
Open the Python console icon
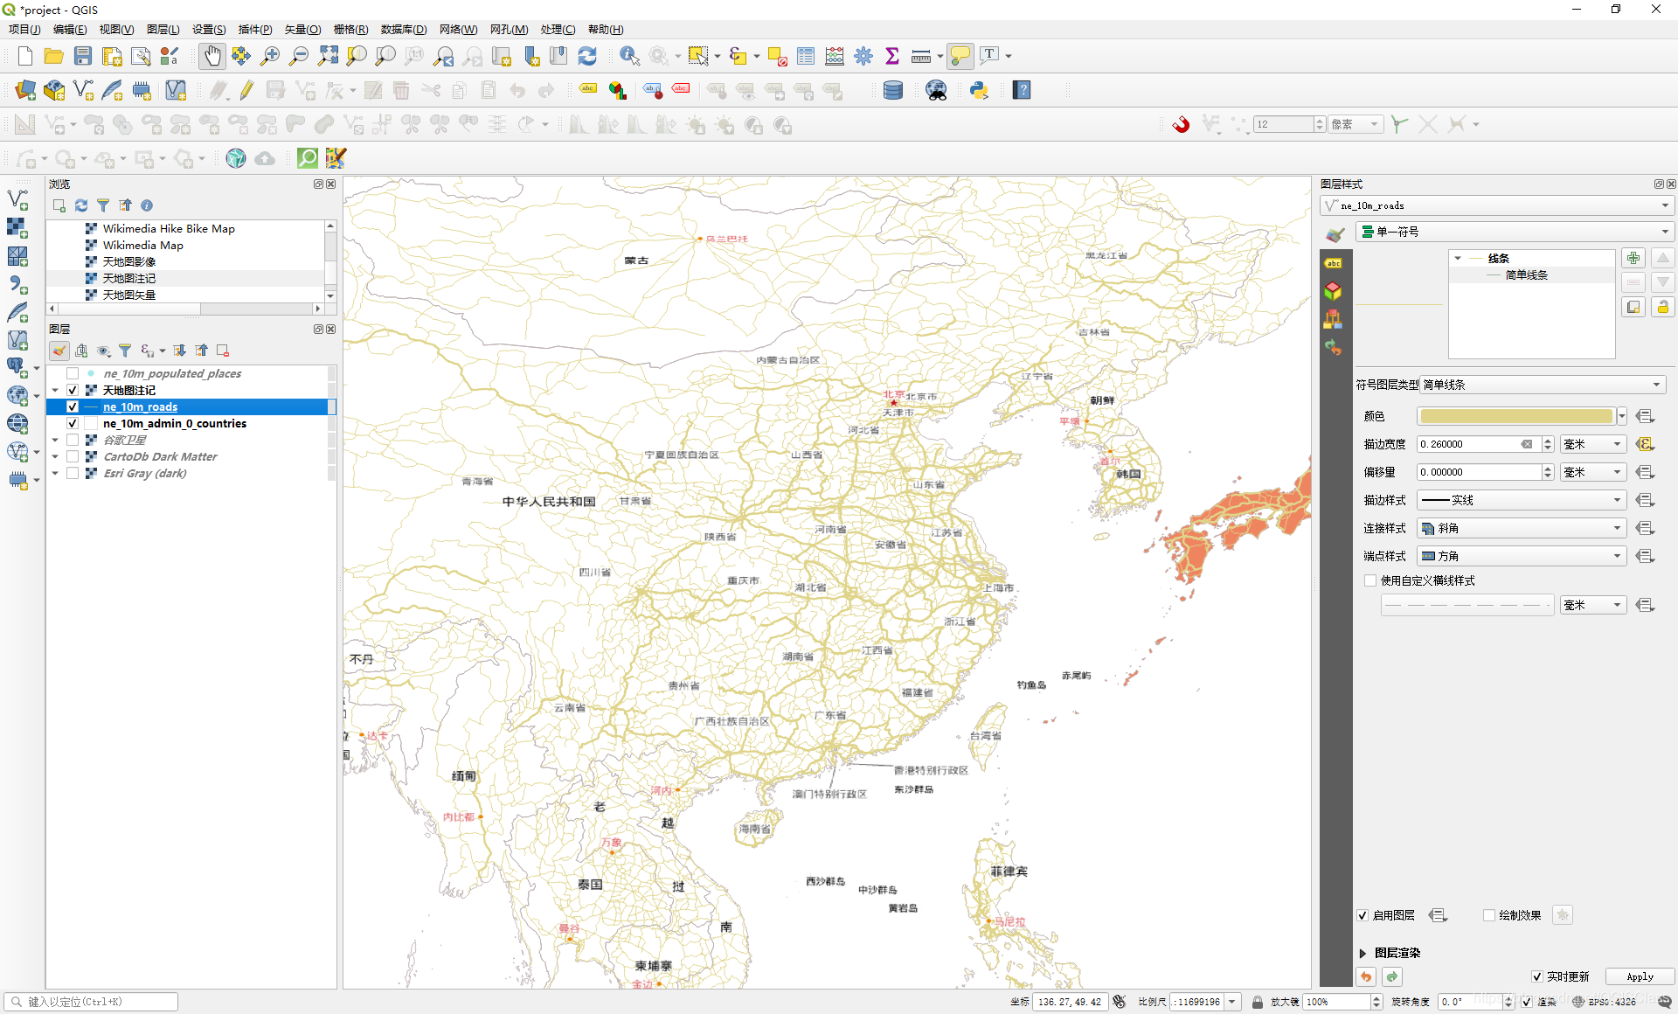[x=979, y=90]
